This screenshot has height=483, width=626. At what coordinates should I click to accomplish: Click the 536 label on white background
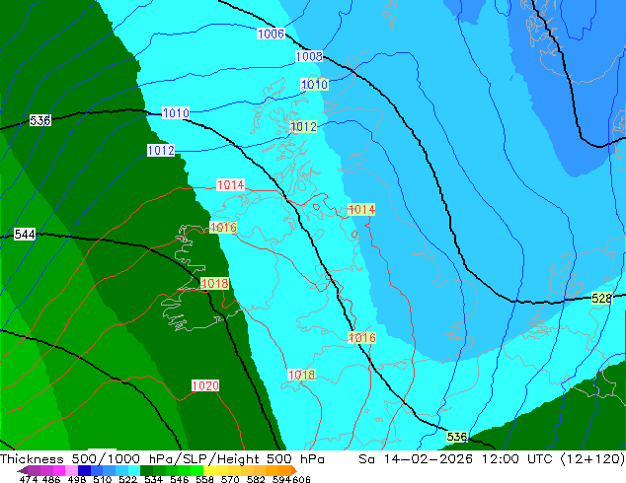(39, 120)
